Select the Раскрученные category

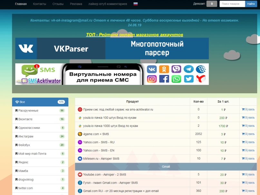point(40,111)
